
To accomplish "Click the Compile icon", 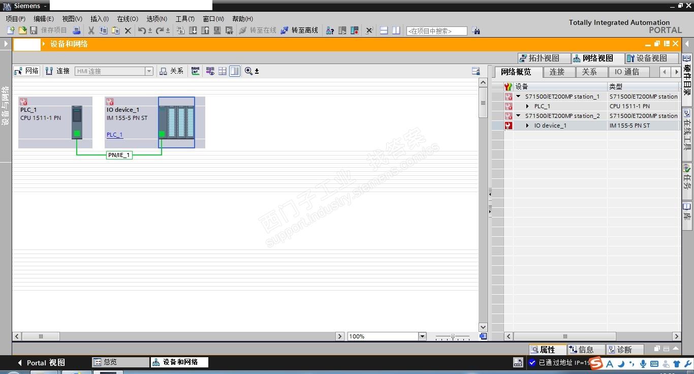I will (181, 30).
